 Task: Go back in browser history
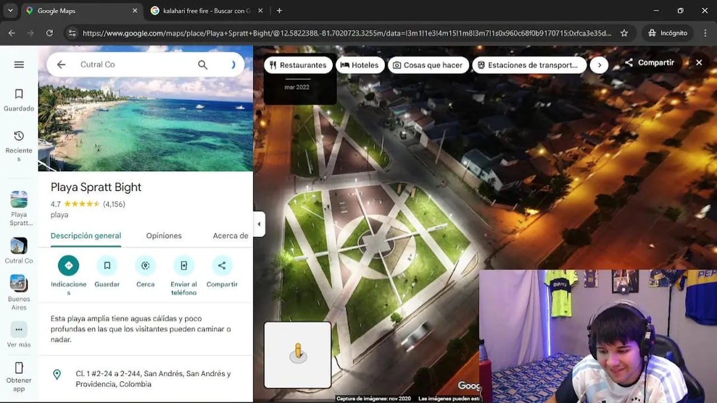[x=12, y=33]
